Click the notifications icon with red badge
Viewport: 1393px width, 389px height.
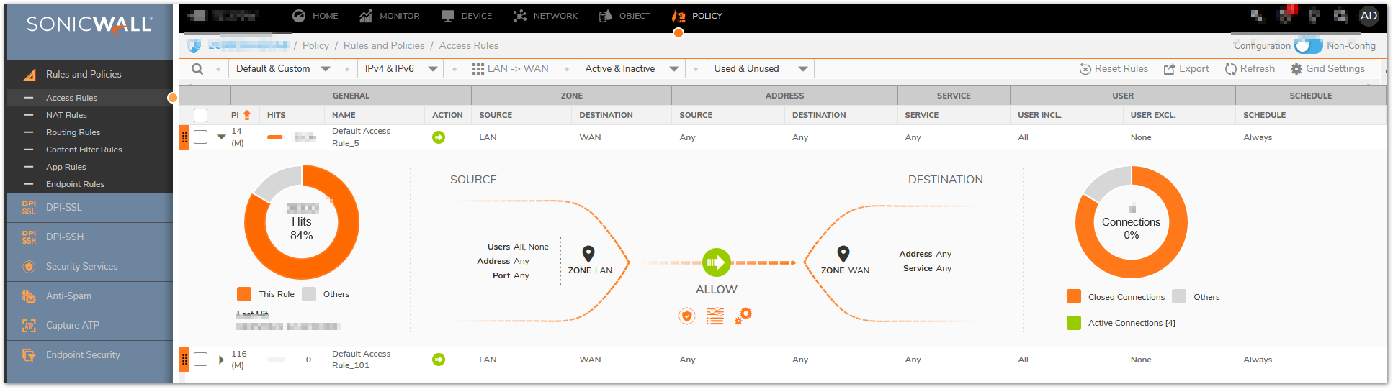pyautogui.click(x=1286, y=15)
